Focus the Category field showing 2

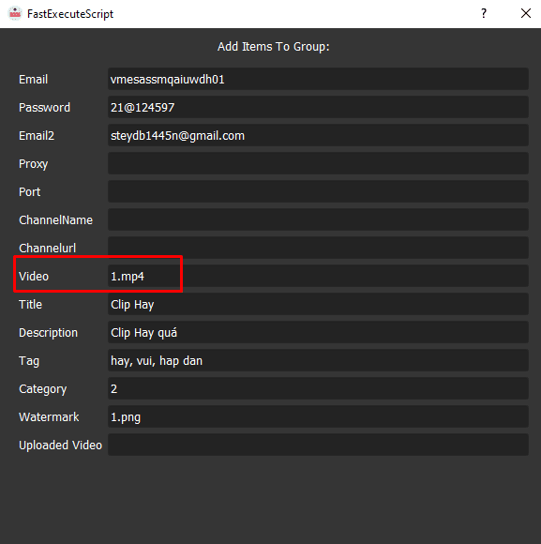(318, 388)
